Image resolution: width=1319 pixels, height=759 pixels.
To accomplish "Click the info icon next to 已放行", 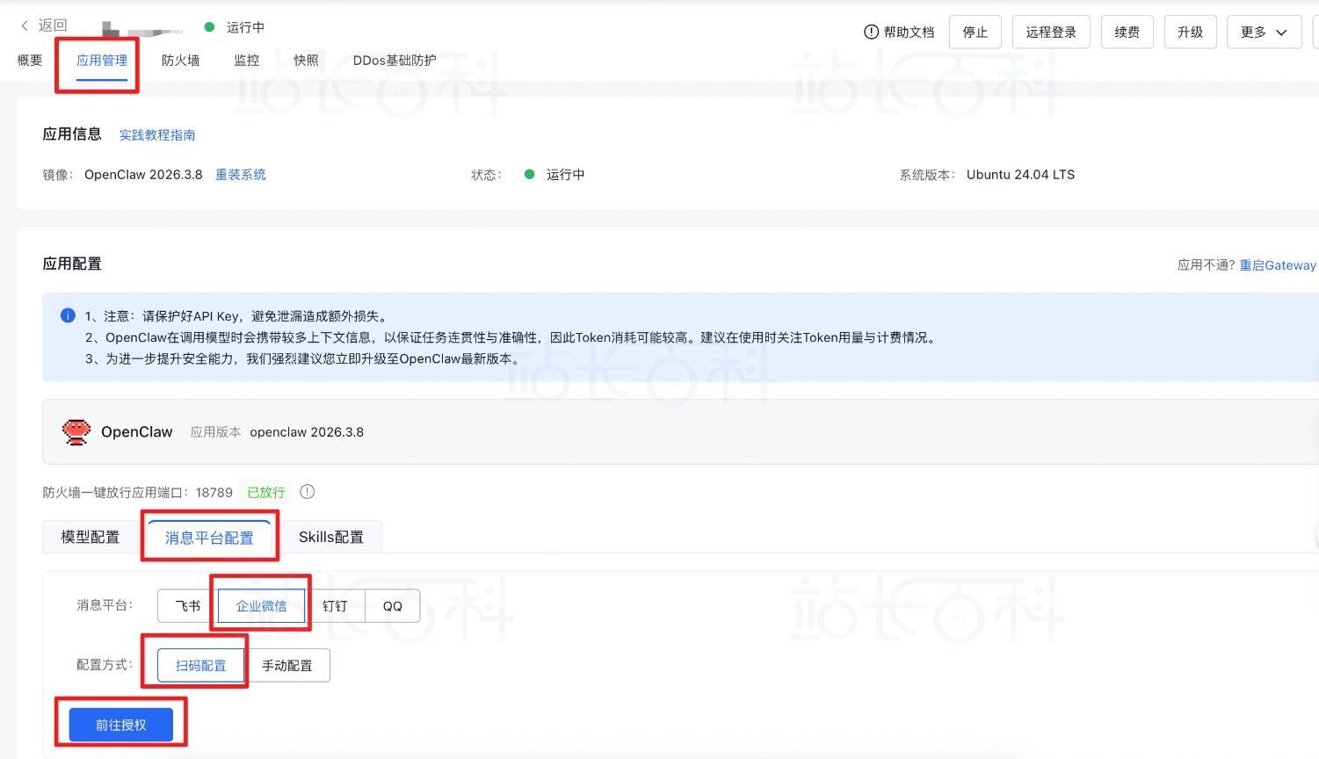I will click(x=307, y=492).
